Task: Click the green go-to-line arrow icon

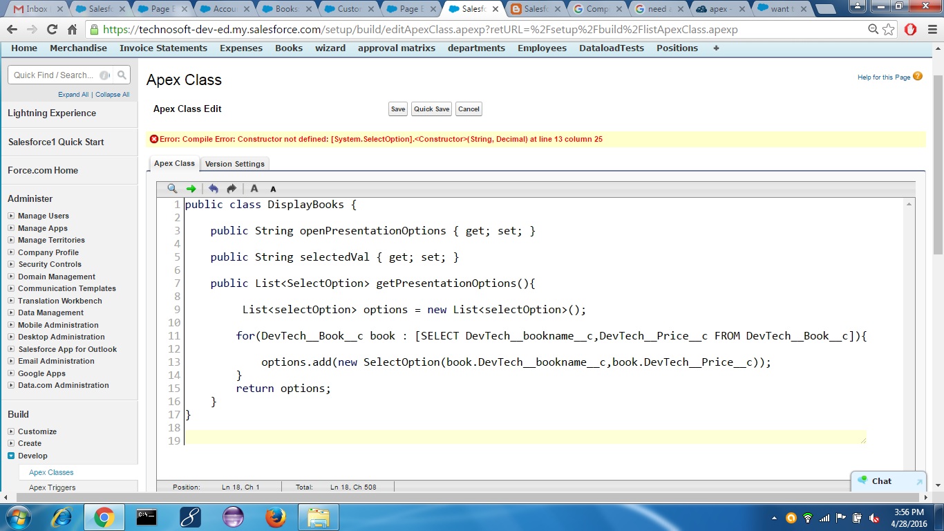Action: 191,189
